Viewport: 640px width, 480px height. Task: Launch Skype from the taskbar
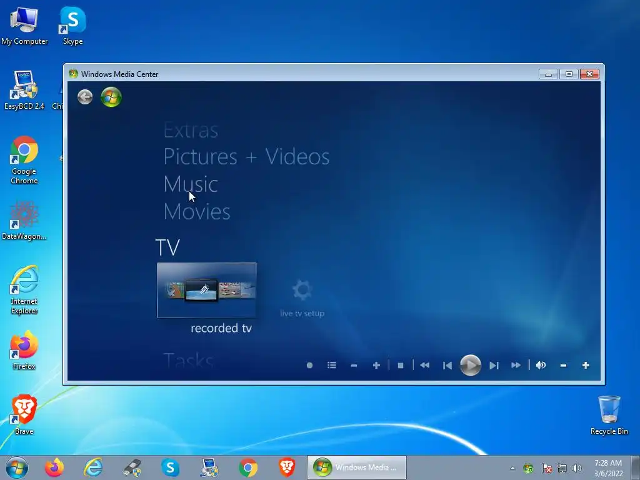pyautogui.click(x=170, y=467)
